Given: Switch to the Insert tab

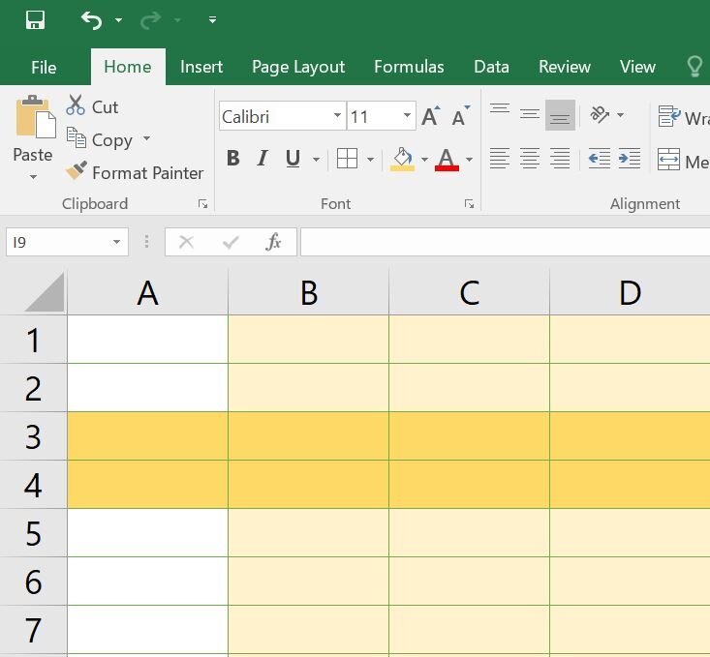Looking at the screenshot, I should point(201,67).
